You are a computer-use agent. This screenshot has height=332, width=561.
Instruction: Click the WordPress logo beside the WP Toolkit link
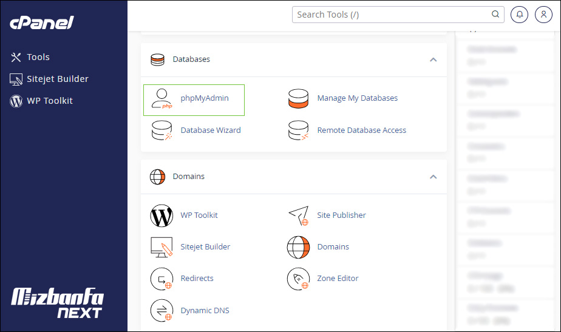pos(161,215)
